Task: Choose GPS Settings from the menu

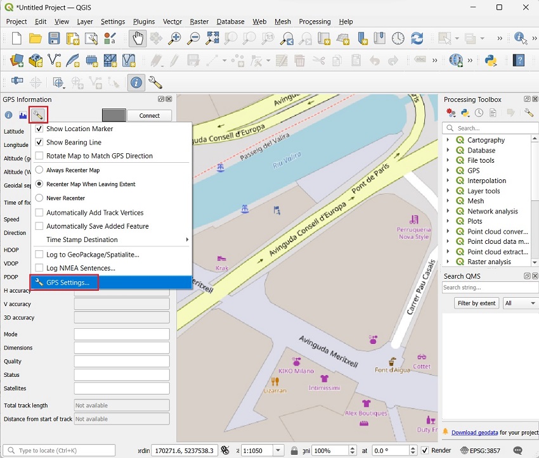Action: [x=67, y=283]
